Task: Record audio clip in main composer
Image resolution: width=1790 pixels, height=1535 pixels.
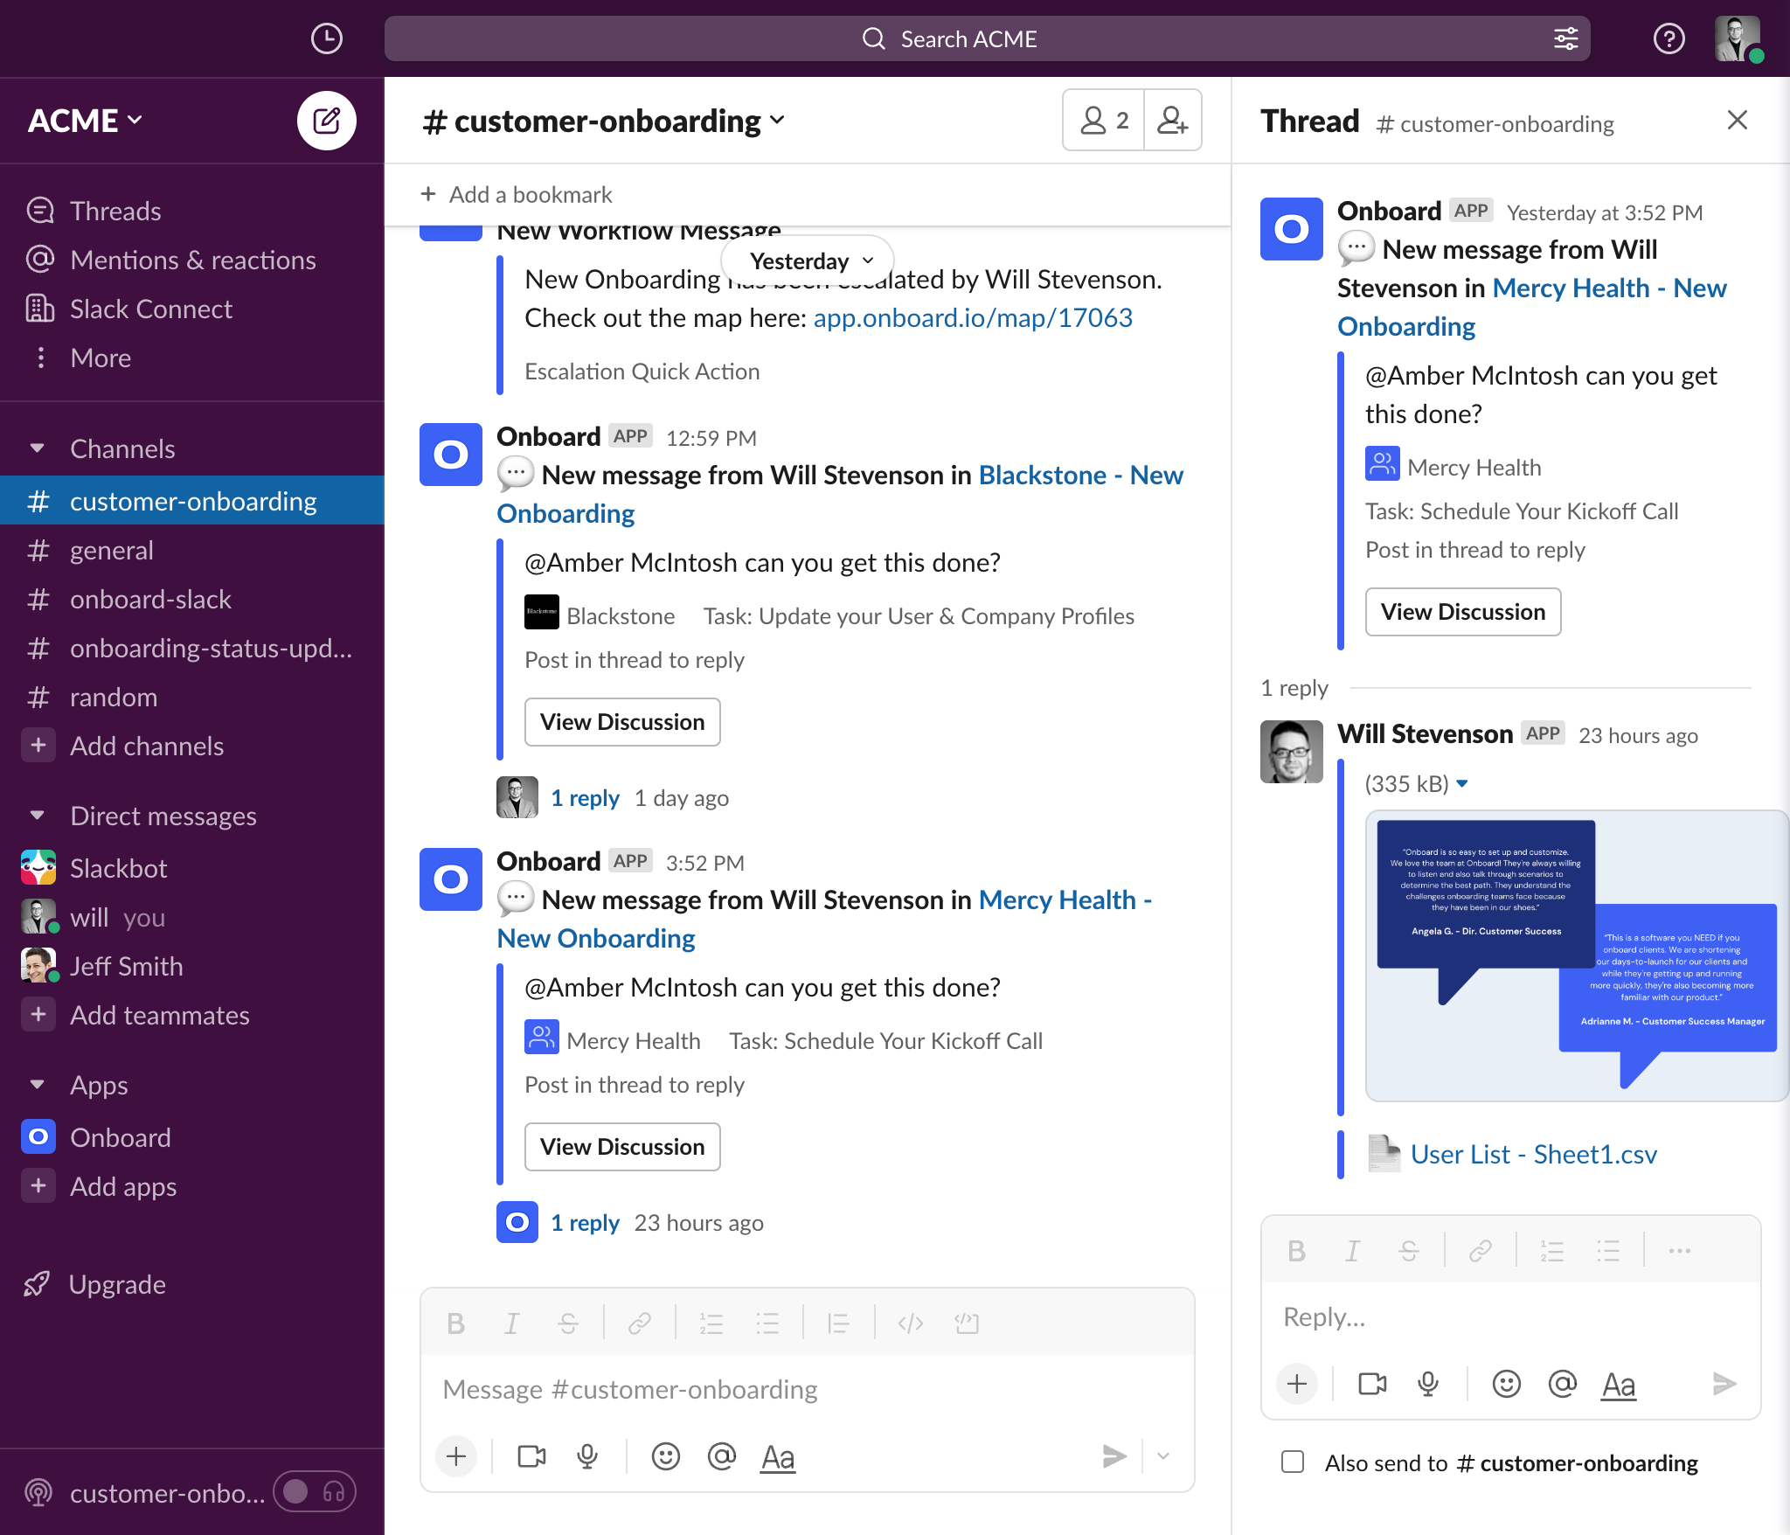Action: [587, 1456]
